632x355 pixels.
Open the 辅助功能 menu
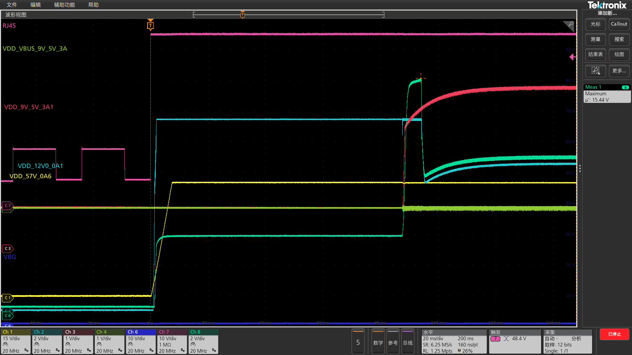(65, 5)
